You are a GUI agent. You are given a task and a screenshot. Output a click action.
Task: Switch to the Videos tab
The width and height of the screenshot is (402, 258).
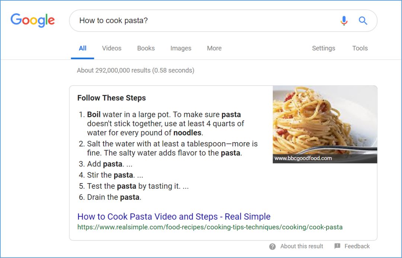(112, 48)
